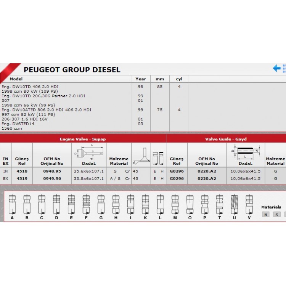286x286 pixels.
Task: Click valve guide OEM 0220.A2 in IN row
Action: coord(207,171)
